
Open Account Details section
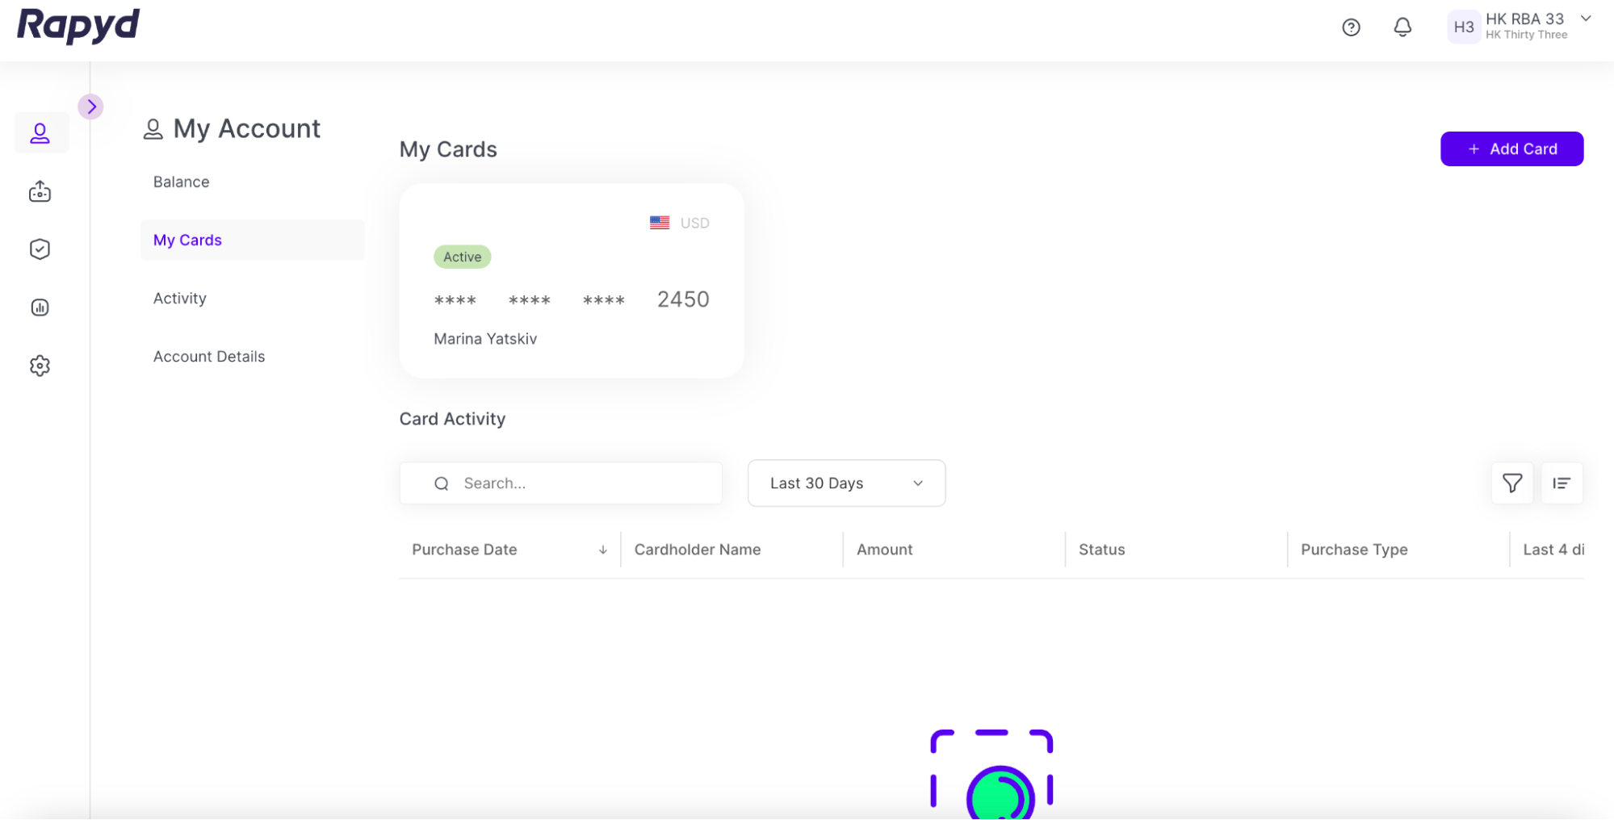point(209,357)
